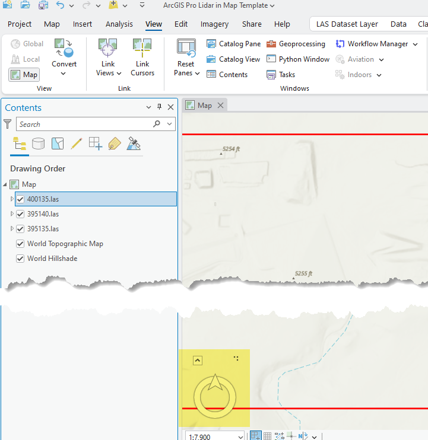
Task: Open the project title dropdown arrow
Action: coord(272,6)
